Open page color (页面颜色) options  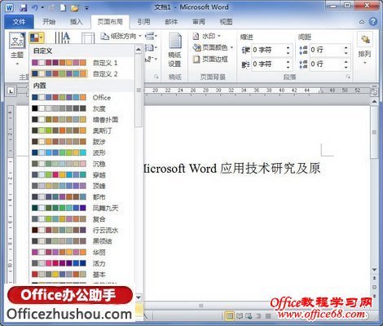[213, 47]
